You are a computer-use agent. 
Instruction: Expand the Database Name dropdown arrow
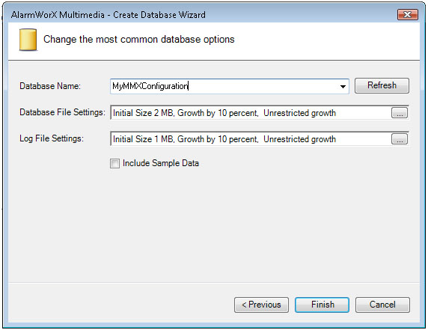[x=343, y=87]
